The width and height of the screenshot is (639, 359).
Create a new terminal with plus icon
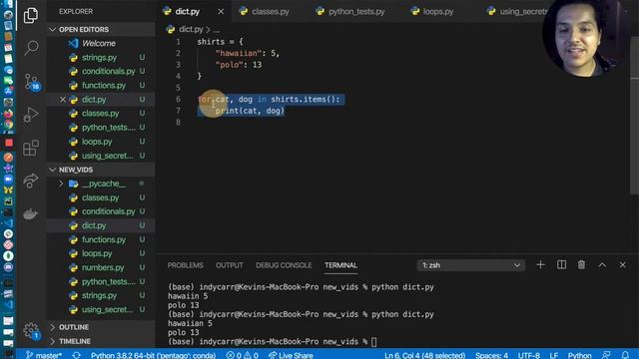click(x=541, y=265)
